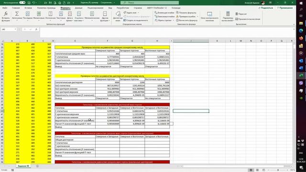Open the Name Manager (Диспетчер имен)
The image size is (306, 172).
118,16
